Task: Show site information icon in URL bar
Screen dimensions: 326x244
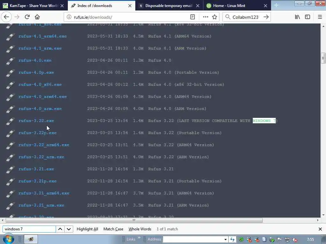Action: point(69,17)
